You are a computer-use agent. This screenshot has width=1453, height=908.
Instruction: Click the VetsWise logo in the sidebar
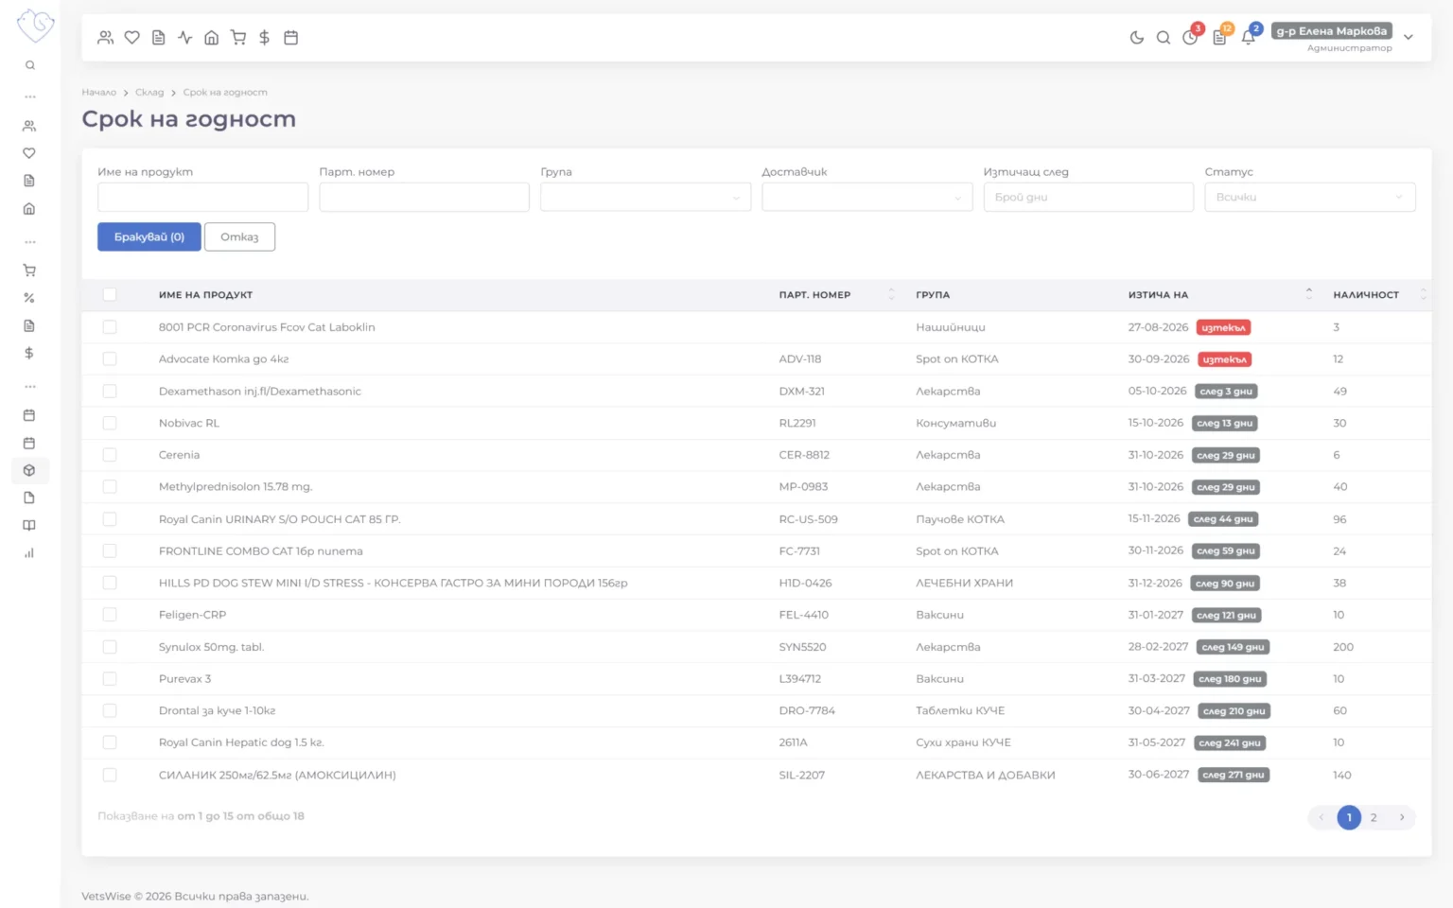click(35, 25)
